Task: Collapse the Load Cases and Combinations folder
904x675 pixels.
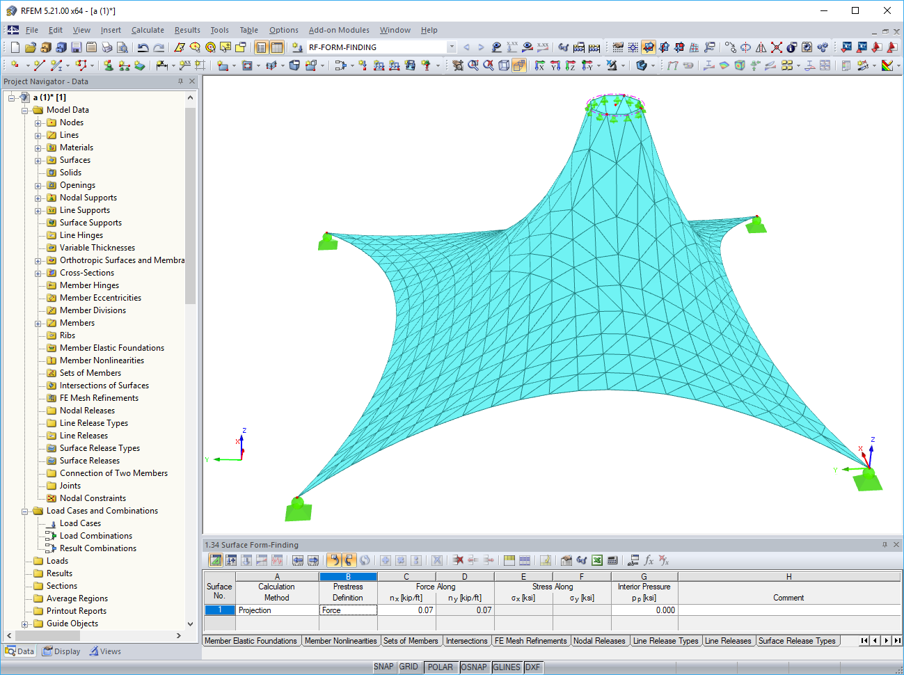Action: [x=25, y=511]
